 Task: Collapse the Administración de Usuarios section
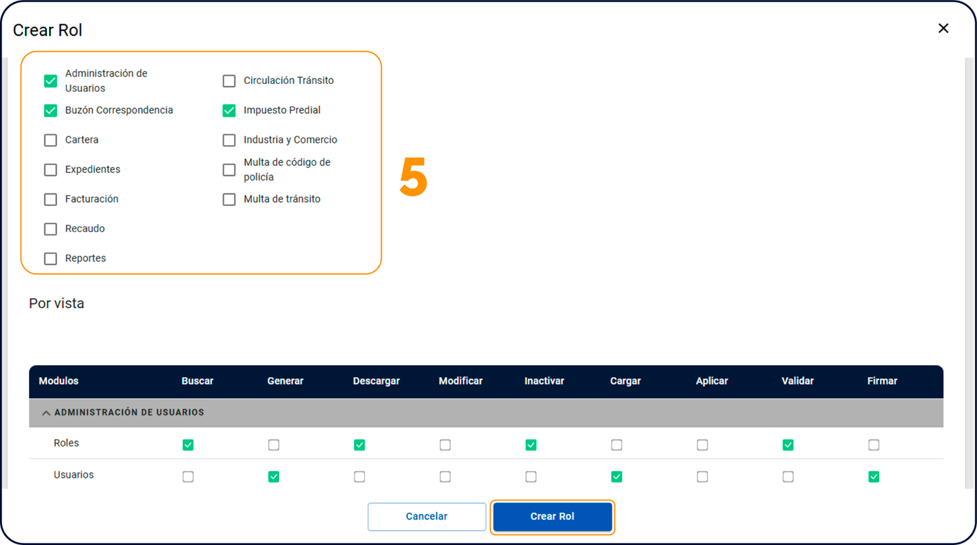46,413
